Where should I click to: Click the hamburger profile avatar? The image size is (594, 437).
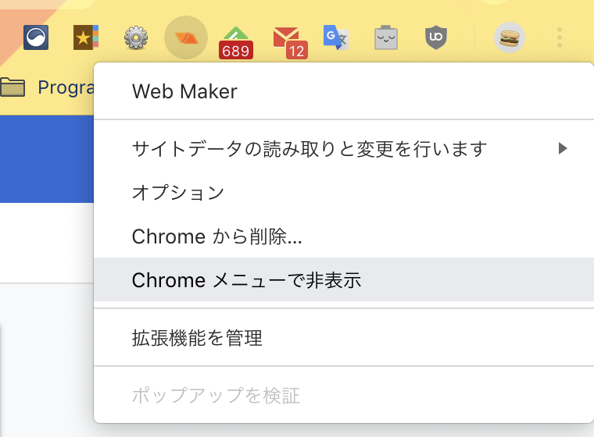pyautogui.click(x=510, y=37)
